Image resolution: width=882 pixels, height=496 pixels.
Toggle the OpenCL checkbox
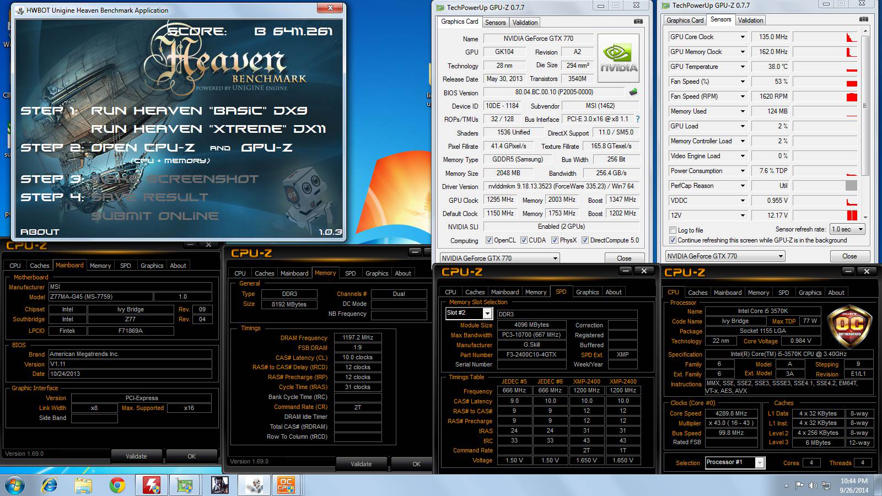pyautogui.click(x=489, y=240)
